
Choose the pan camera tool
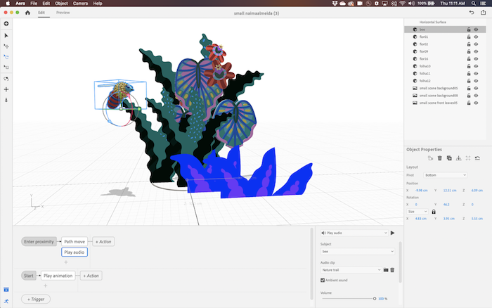[6, 89]
